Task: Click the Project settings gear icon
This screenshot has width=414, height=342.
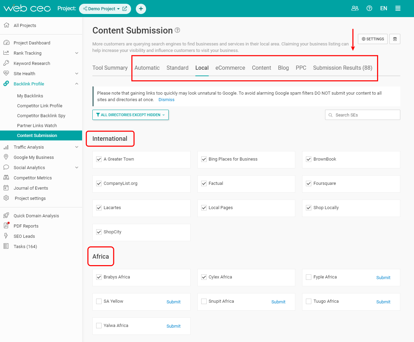Action: (6, 198)
